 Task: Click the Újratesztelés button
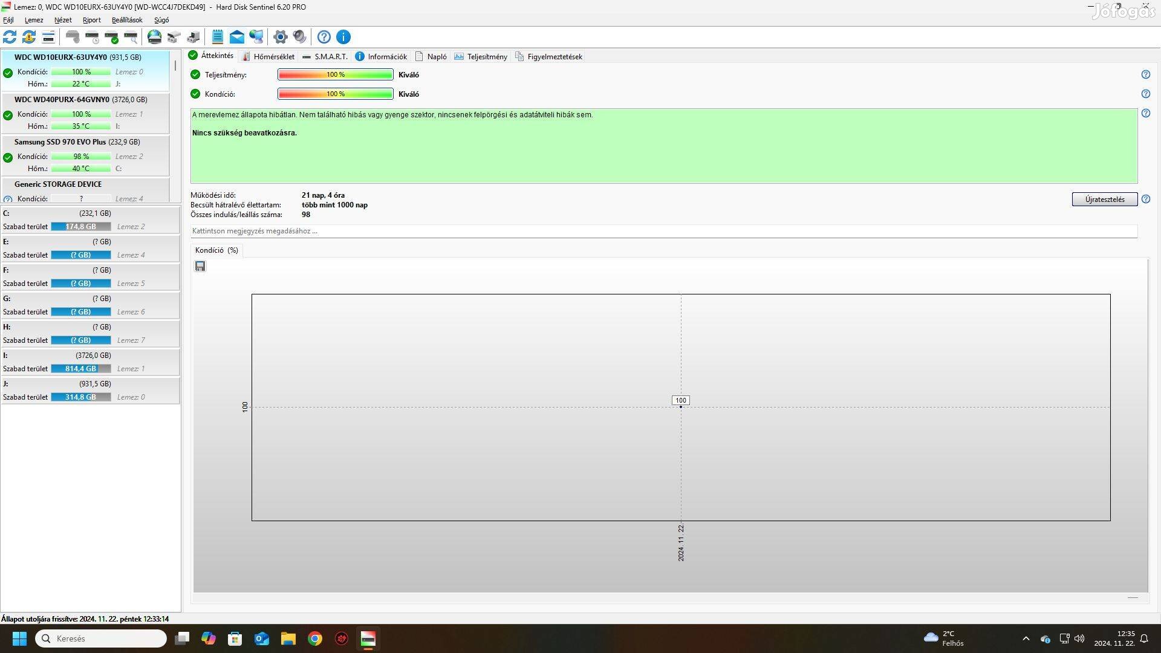point(1105,200)
